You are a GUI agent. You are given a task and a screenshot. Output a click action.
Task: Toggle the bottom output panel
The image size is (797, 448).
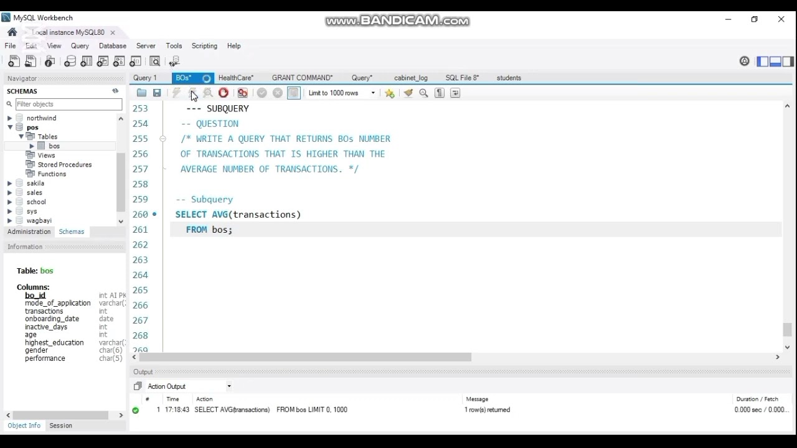(775, 61)
